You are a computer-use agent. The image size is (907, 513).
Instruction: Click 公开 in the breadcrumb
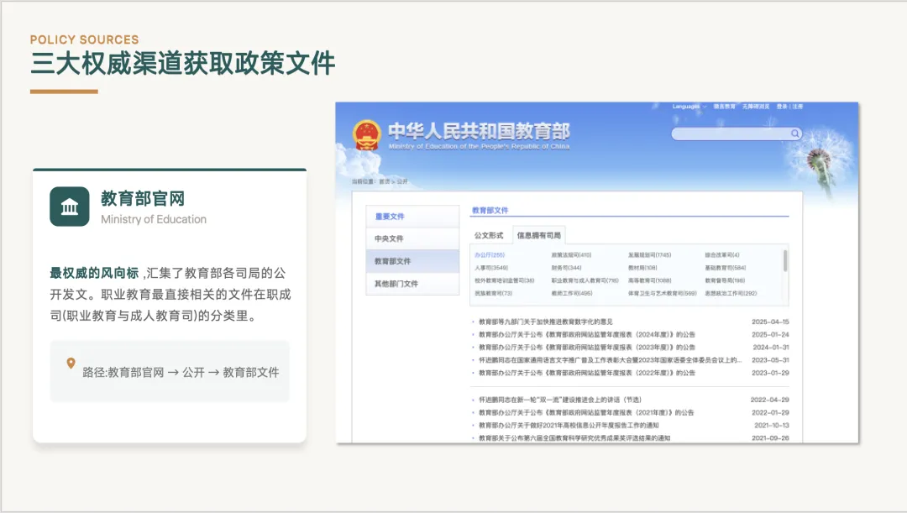402,181
